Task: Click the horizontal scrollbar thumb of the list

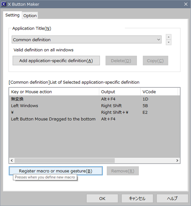Action: click(65, 160)
